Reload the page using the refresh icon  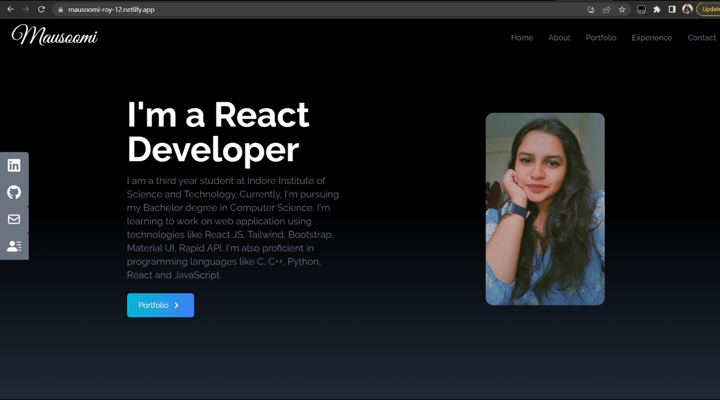click(x=41, y=9)
